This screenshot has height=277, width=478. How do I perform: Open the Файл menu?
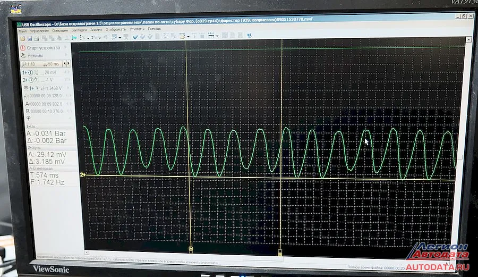pos(22,31)
